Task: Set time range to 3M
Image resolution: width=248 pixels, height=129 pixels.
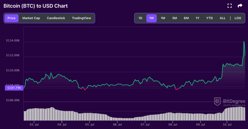Action: tap(175, 18)
